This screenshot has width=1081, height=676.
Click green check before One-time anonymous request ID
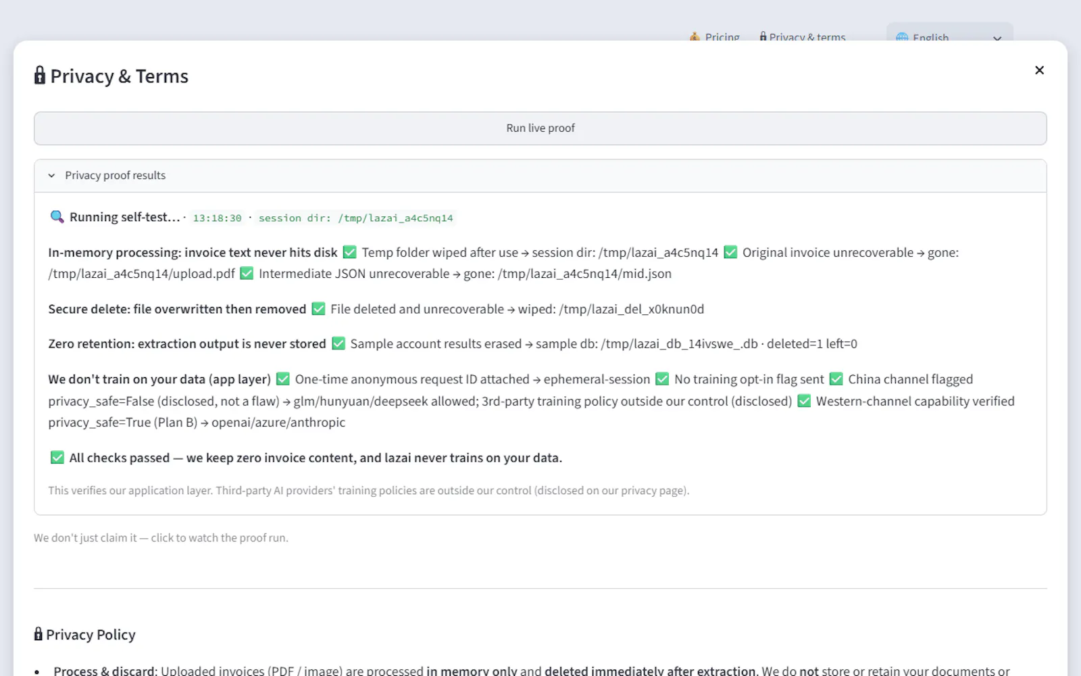pyautogui.click(x=283, y=379)
